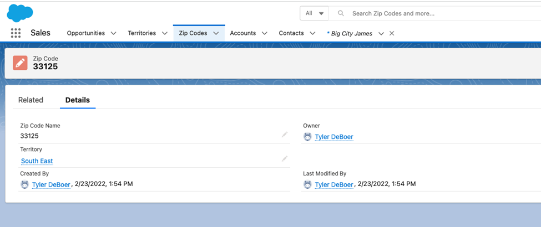Open the App Launcher grid icon
Image resolution: width=541 pixels, height=227 pixels.
click(16, 33)
